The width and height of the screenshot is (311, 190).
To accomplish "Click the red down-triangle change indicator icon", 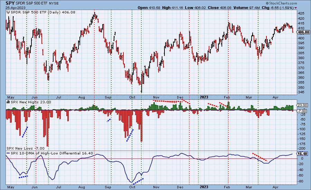I will (296, 8).
